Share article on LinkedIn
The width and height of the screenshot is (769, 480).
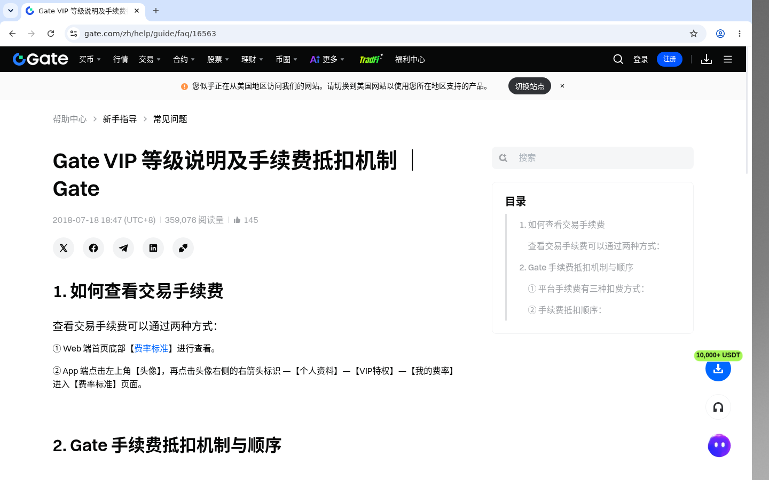point(153,248)
